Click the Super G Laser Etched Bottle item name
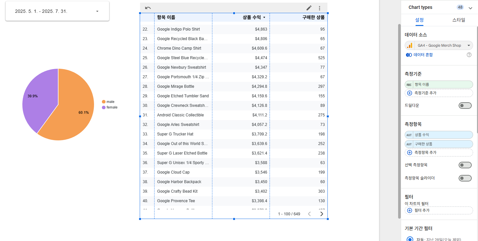This screenshot has width=478, height=241. coord(182,153)
